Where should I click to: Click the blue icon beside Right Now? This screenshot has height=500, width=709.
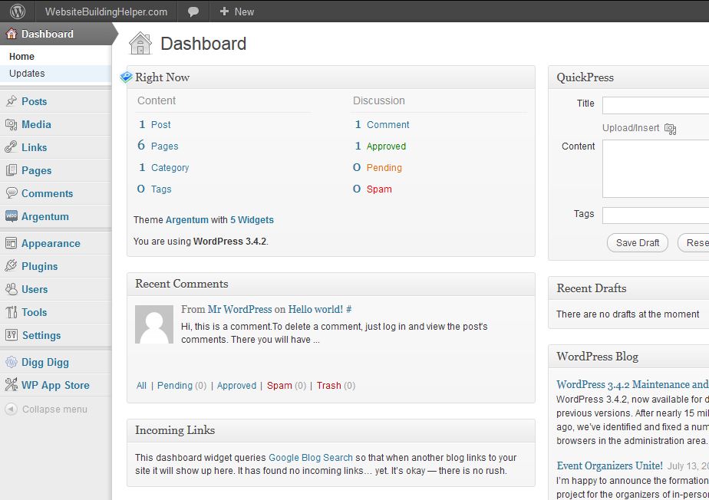coord(126,77)
